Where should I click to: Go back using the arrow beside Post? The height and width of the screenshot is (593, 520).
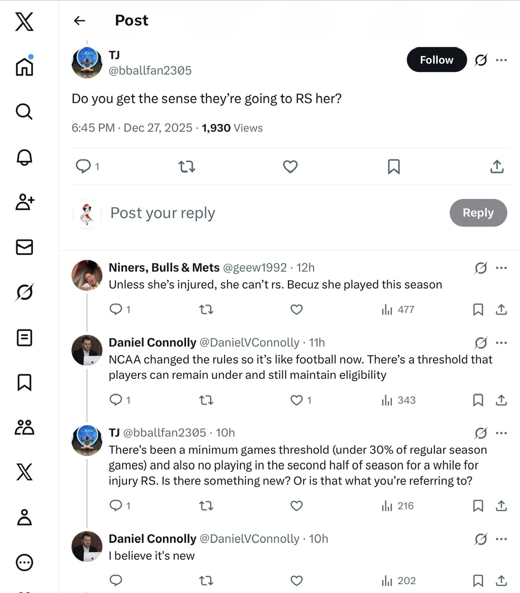80,20
